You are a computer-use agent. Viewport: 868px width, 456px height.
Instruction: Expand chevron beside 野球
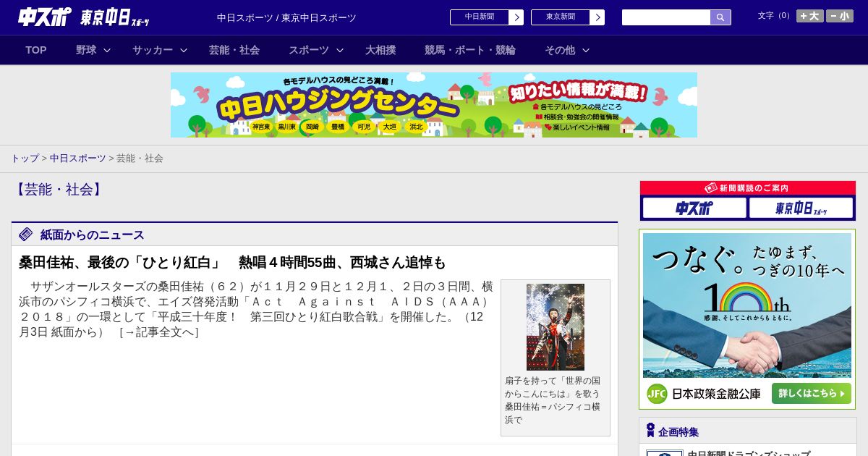(107, 50)
